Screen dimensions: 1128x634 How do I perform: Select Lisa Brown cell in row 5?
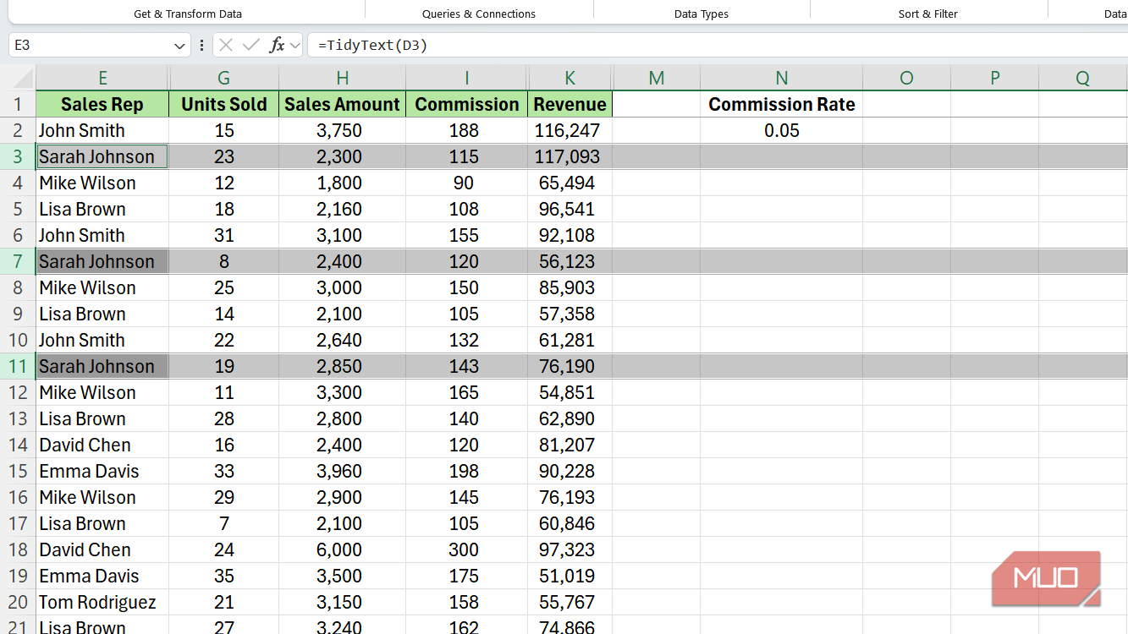[x=102, y=209]
